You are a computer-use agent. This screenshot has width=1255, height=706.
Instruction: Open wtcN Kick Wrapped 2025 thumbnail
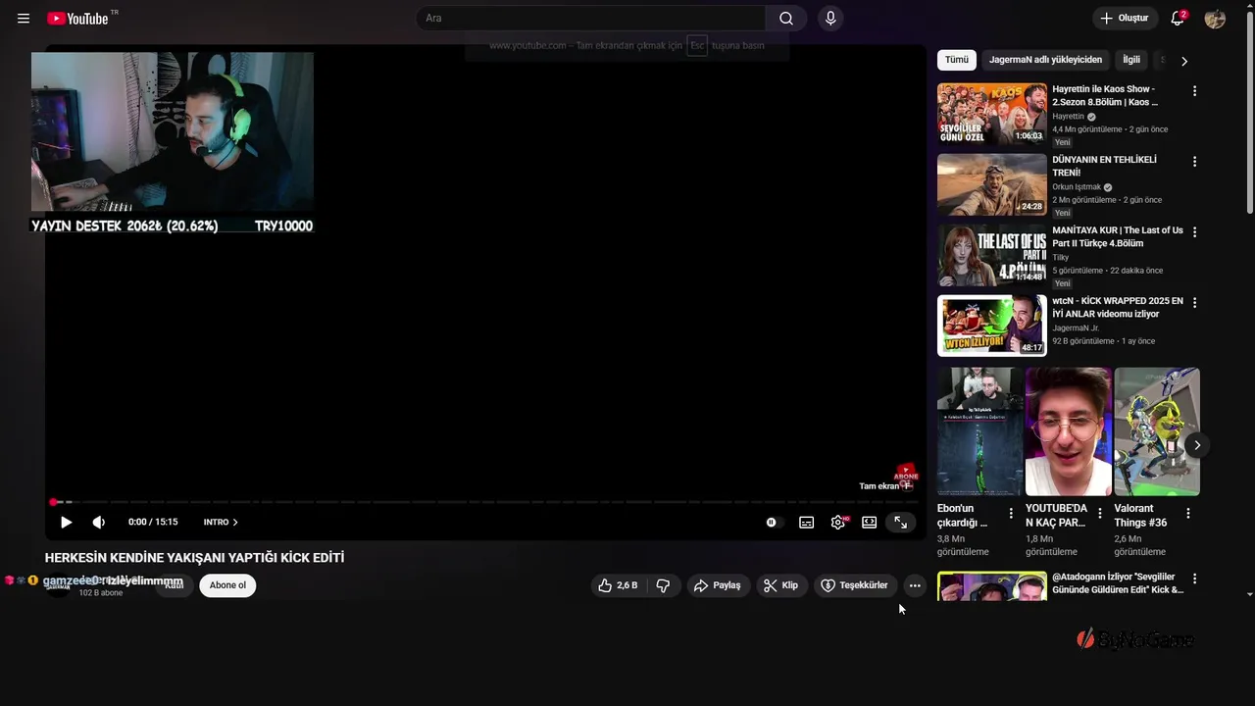coord(992,326)
